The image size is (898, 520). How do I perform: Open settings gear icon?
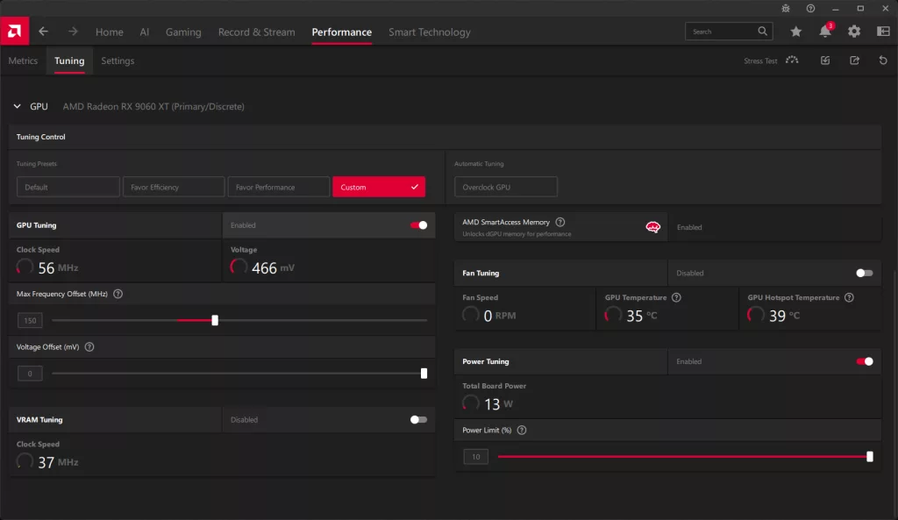coord(854,32)
